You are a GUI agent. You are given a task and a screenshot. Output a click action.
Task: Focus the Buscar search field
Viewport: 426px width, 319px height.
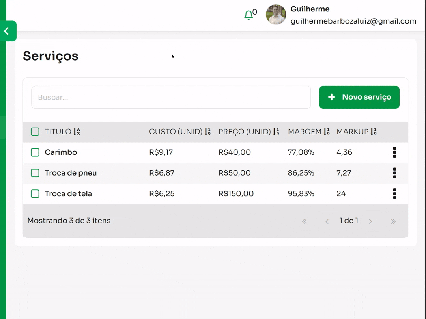click(x=171, y=97)
